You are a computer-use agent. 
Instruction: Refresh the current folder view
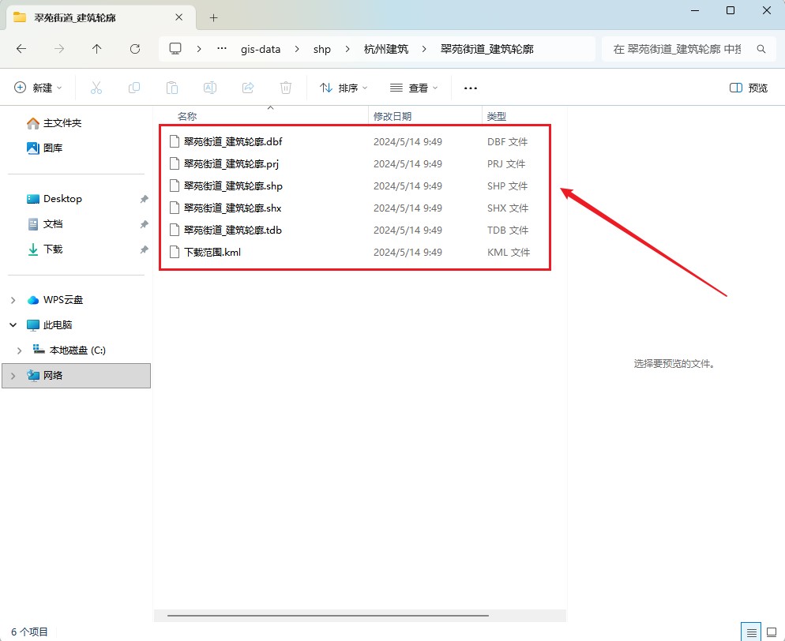pos(135,49)
